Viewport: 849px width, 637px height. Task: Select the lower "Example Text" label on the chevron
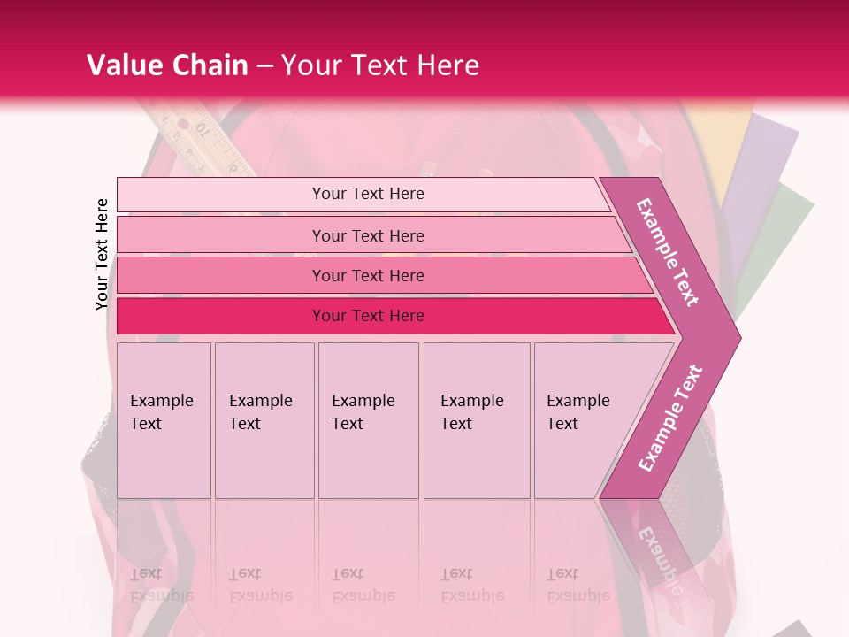[670, 418]
